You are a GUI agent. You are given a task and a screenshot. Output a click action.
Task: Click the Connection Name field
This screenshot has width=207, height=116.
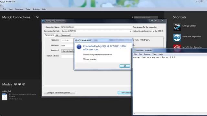click(96, 27)
